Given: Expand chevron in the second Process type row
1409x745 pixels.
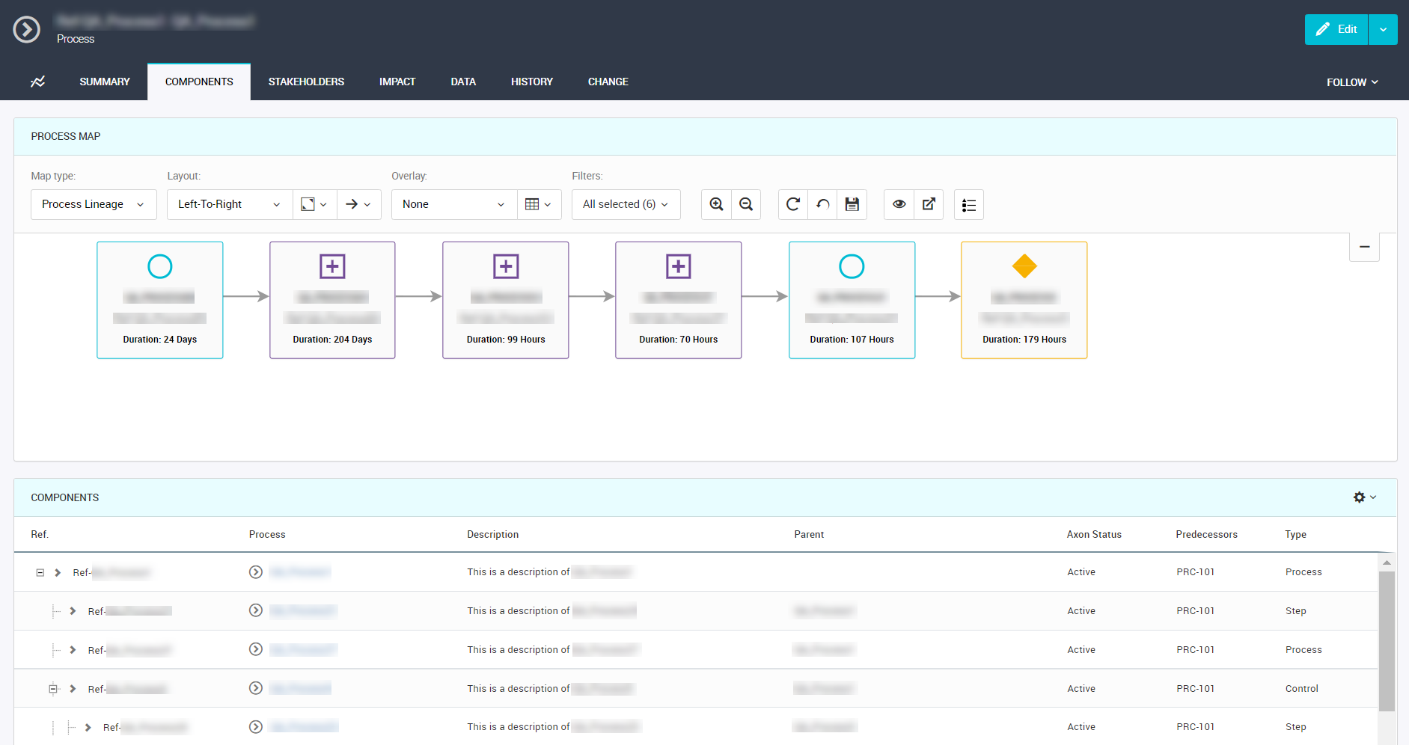Looking at the screenshot, I should click(x=73, y=650).
